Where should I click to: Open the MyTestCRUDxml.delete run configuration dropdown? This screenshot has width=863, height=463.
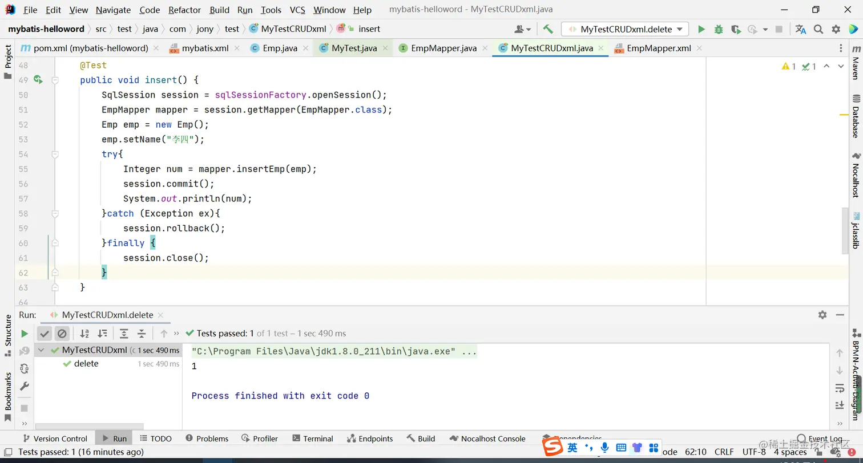point(625,29)
